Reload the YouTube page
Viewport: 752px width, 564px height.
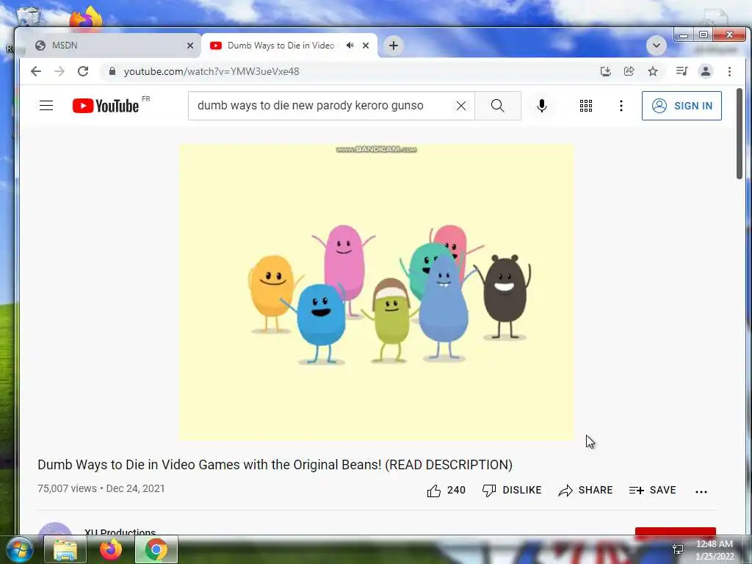point(83,71)
